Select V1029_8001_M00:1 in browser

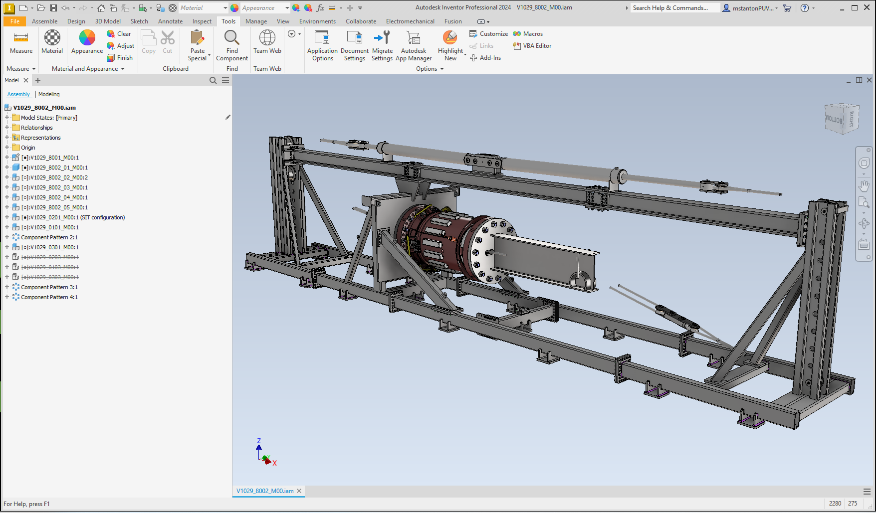point(50,158)
